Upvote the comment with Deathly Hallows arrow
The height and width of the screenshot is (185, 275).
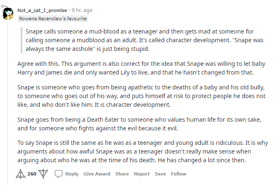pos(21,174)
